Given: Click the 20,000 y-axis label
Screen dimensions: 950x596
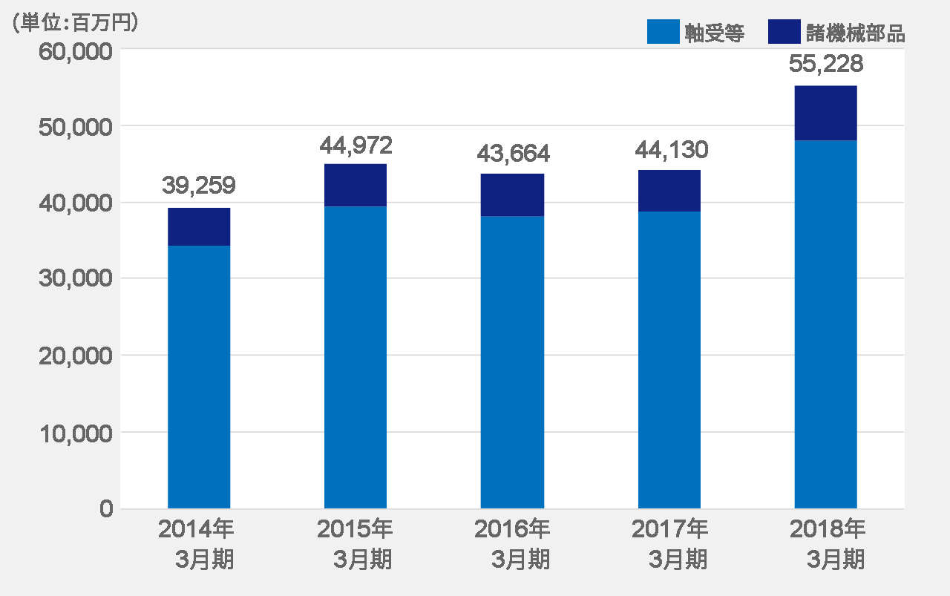Looking at the screenshot, I should (x=74, y=356).
